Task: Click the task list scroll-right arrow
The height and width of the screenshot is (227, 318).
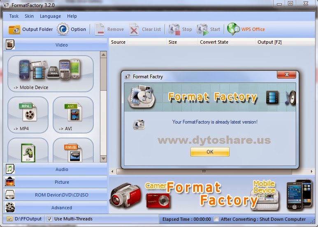Action: pyautogui.click(x=312, y=171)
